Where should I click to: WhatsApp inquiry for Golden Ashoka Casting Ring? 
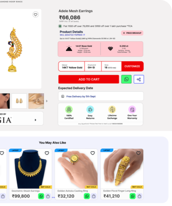pyautogui.click(x=87, y=196)
